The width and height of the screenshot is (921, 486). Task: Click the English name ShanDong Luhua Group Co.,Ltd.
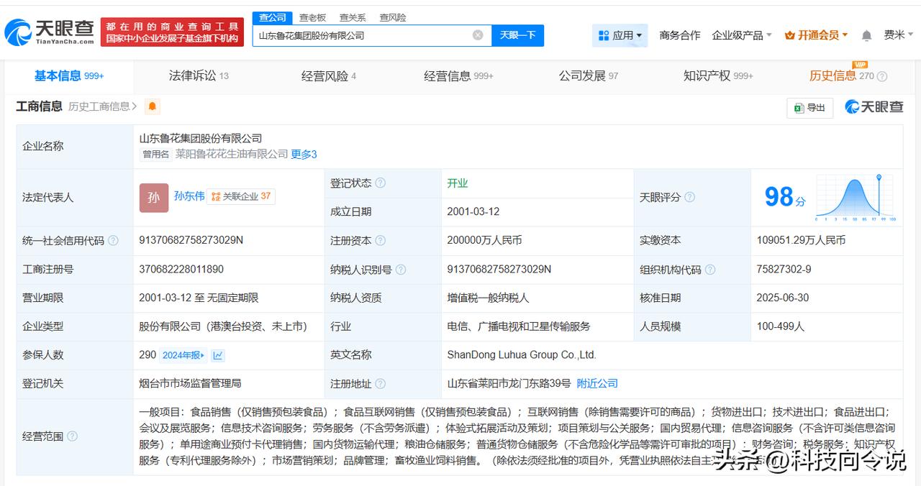[x=522, y=355]
